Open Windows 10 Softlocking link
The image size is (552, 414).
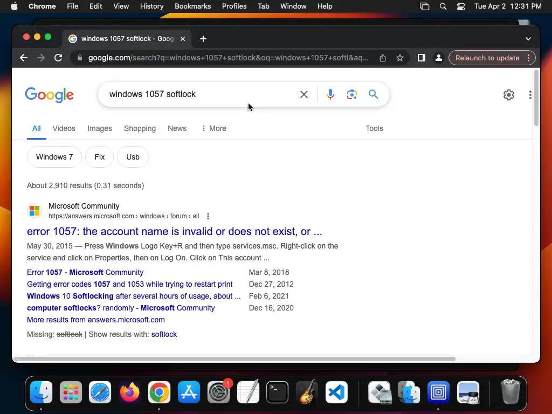click(134, 296)
